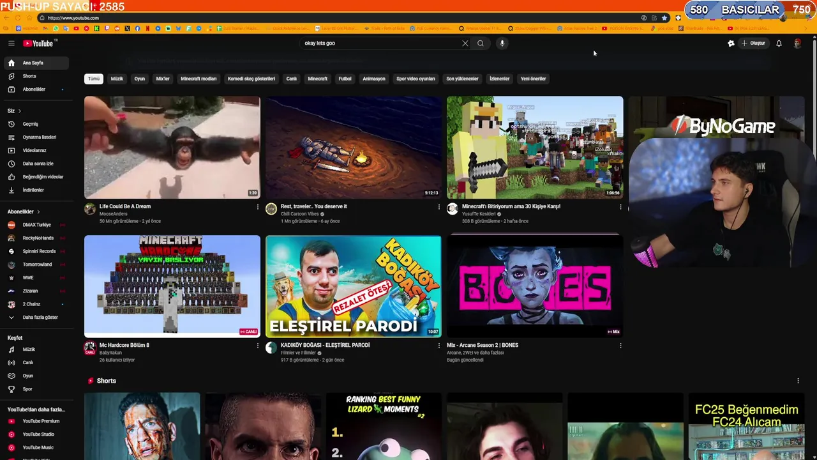Viewport: 817px width, 460px height.
Task: Select the Son yüklenenler chip
Action: point(462,79)
